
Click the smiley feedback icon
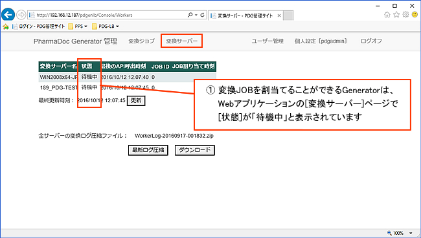pos(415,14)
